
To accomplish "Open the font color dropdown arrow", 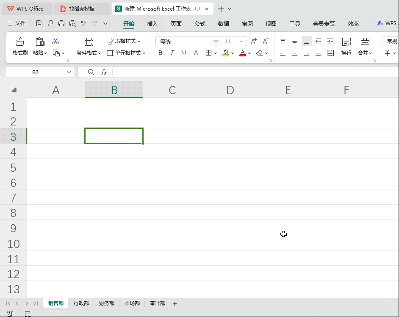I will point(249,53).
